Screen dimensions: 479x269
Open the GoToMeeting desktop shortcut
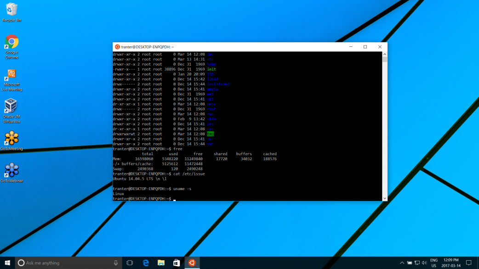pos(11,139)
